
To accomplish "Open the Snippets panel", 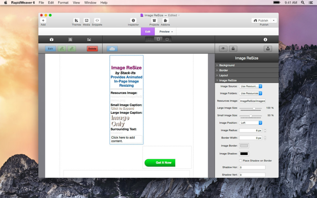I will pyautogui.click(x=97, y=20).
